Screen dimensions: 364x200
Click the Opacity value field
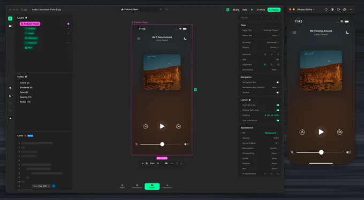276,138
